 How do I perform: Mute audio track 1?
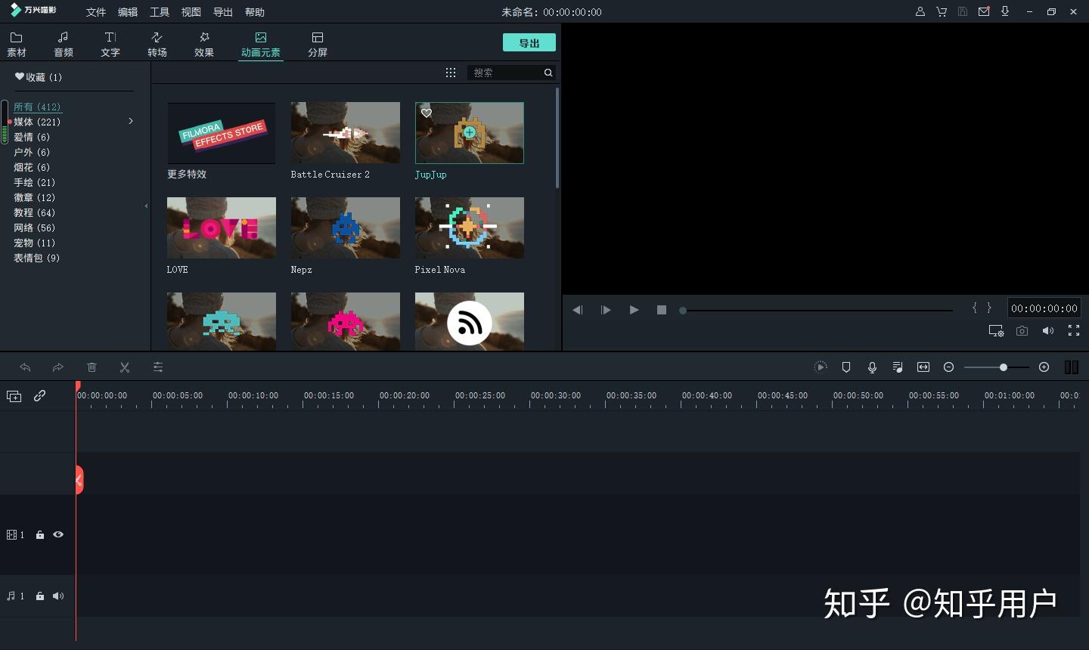(x=58, y=596)
